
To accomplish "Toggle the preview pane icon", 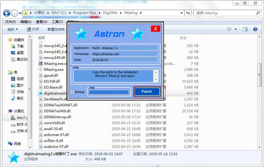I will (x=245, y=29).
